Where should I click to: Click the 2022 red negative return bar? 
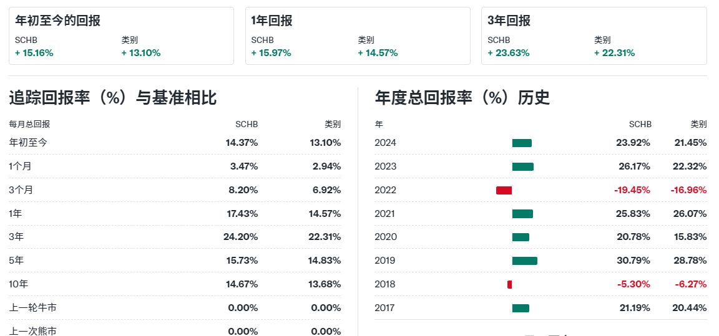[504, 190]
